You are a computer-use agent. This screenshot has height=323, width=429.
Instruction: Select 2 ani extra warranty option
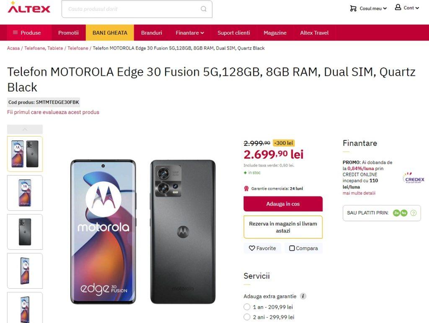pyautogui.click(x=247, y=317)
